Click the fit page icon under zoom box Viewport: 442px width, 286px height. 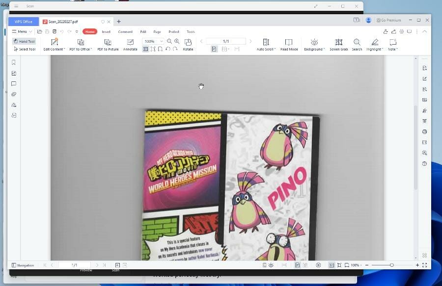pyautogui.click(x=153, y=49)
